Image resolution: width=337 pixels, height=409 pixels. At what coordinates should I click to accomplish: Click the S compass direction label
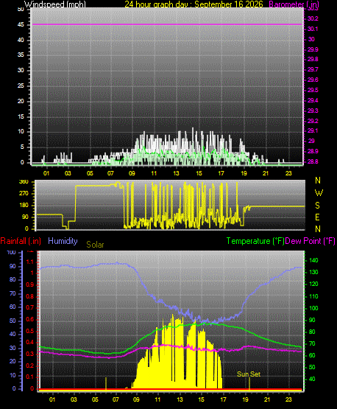click(317, 206)
